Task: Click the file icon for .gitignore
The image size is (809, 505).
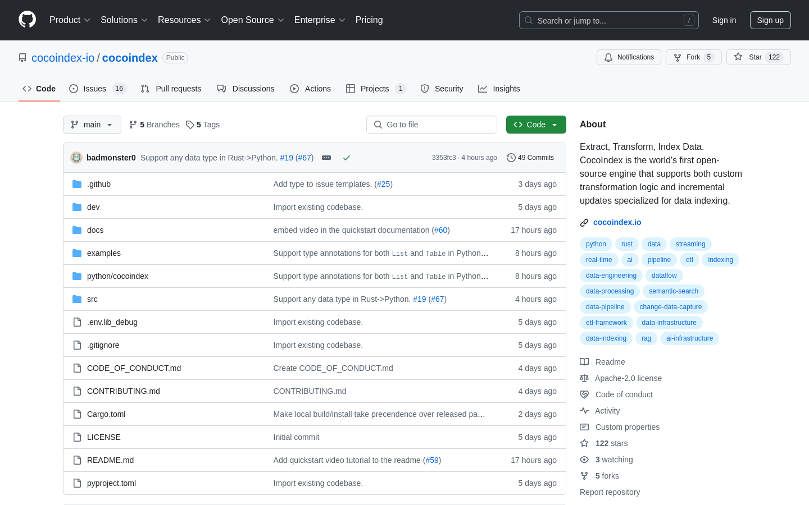Action: 77,345
